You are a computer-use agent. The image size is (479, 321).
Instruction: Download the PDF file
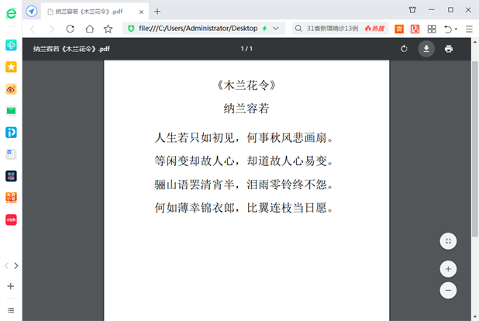click(426, 49)
